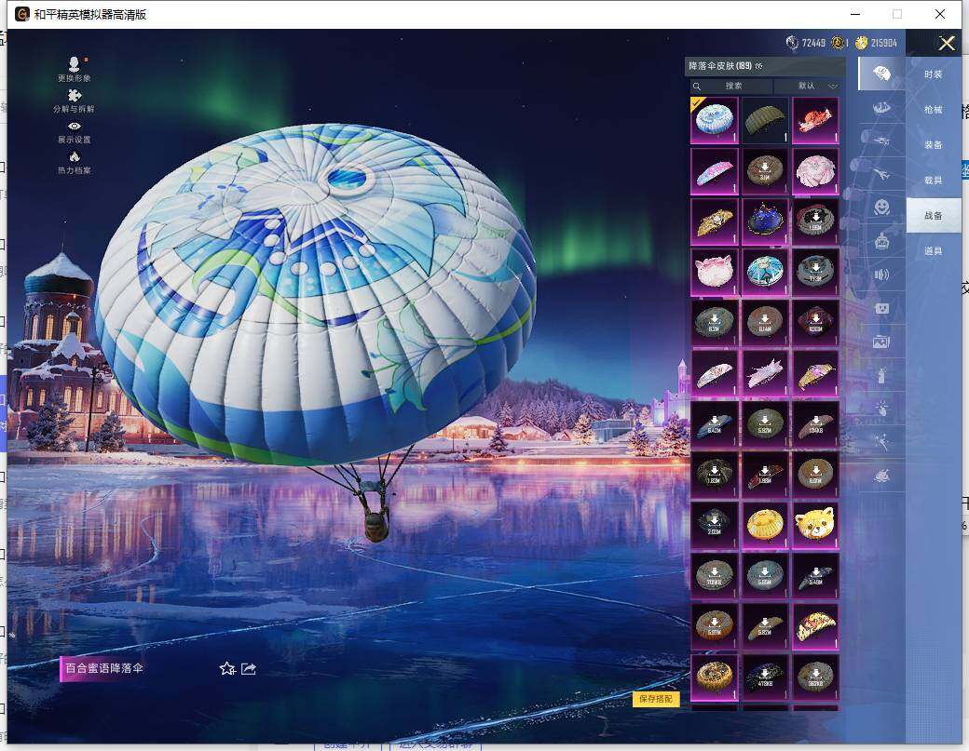Select the bird-shaped bottom sidebar icon
The width and height of the screenshot is (969, 751).
pyautogui.click(x=881, y=476)
